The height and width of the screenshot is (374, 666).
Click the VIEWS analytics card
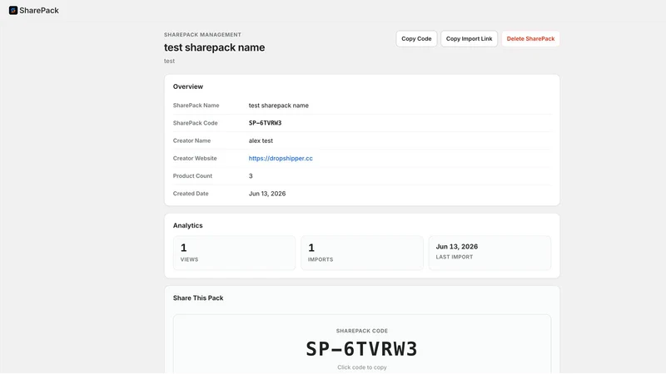(x=234, y=253)
